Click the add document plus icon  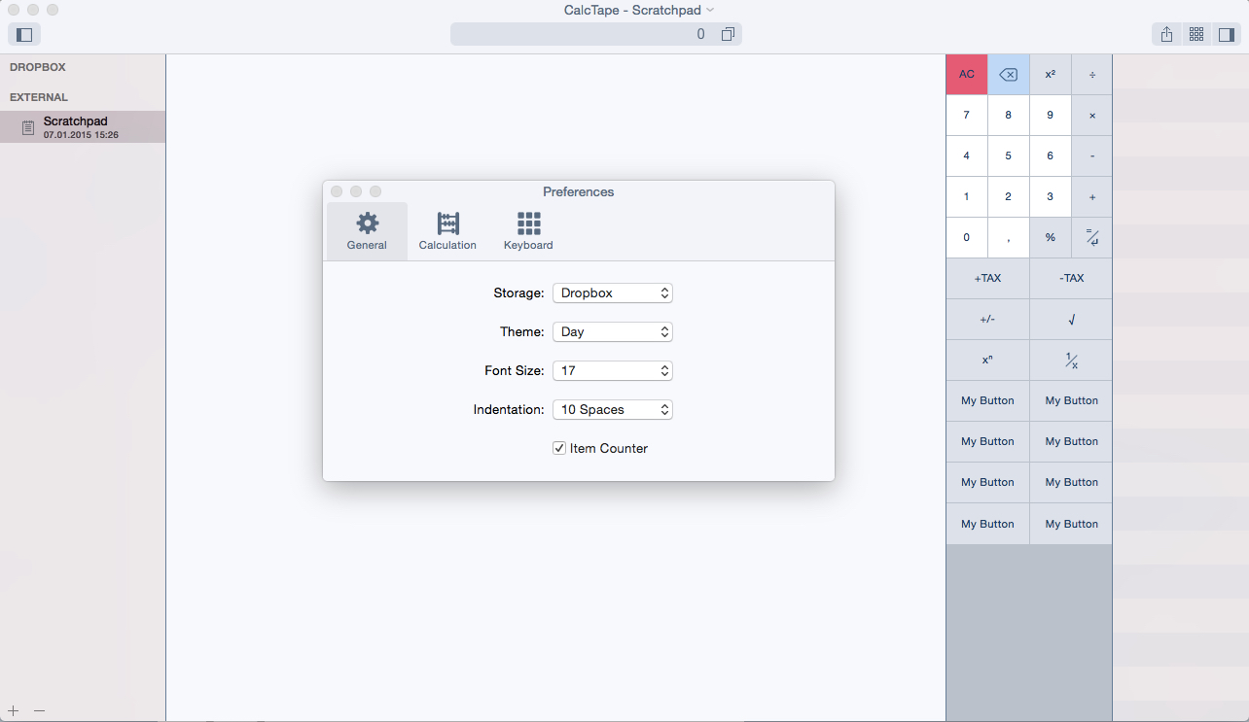14,710
